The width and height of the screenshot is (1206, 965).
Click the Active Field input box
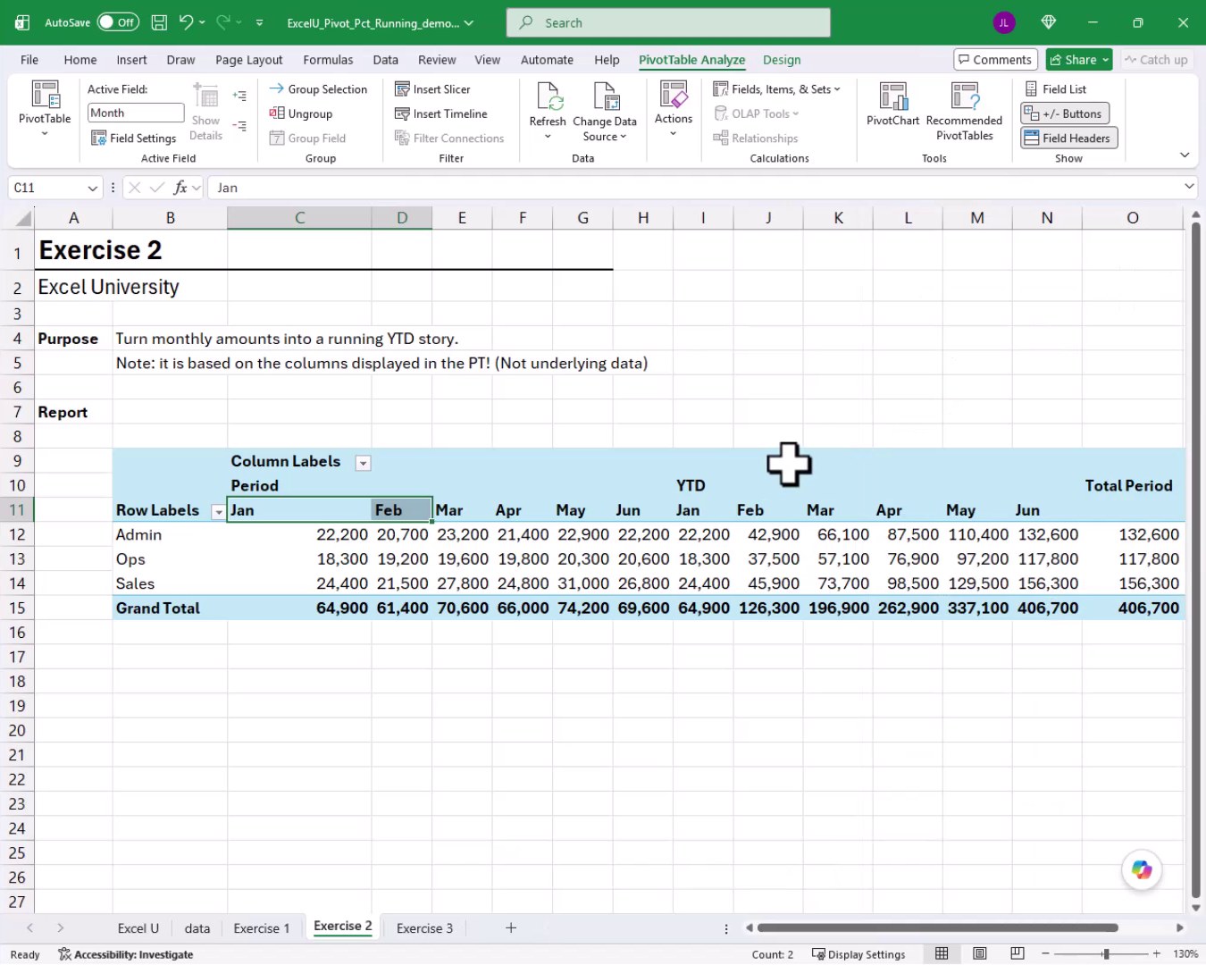tap(136, 113)
